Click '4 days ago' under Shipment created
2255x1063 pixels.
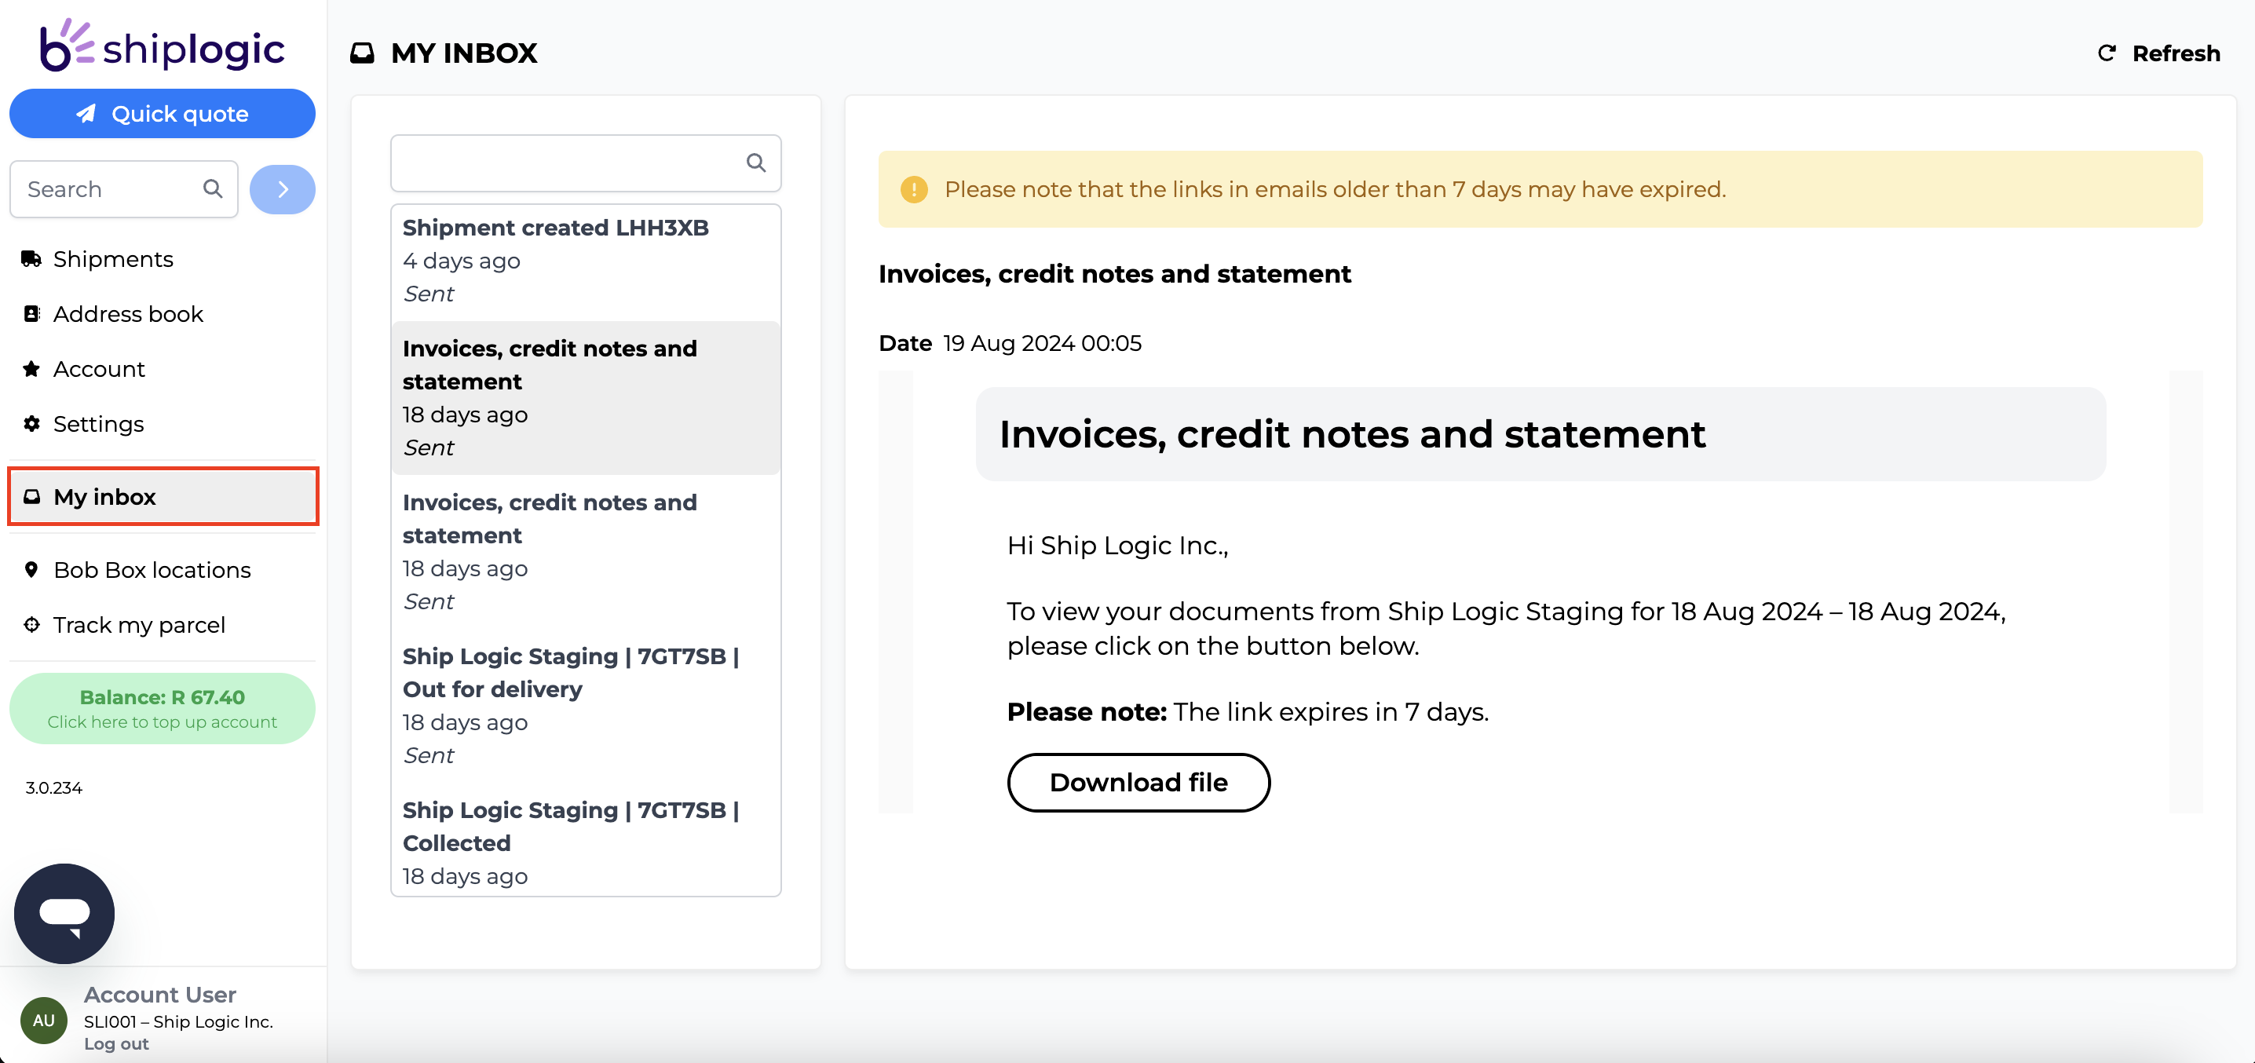[x=462, y=261]
